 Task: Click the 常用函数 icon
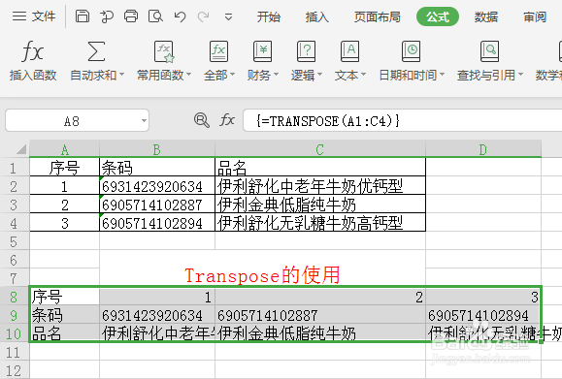click(164, 51)
